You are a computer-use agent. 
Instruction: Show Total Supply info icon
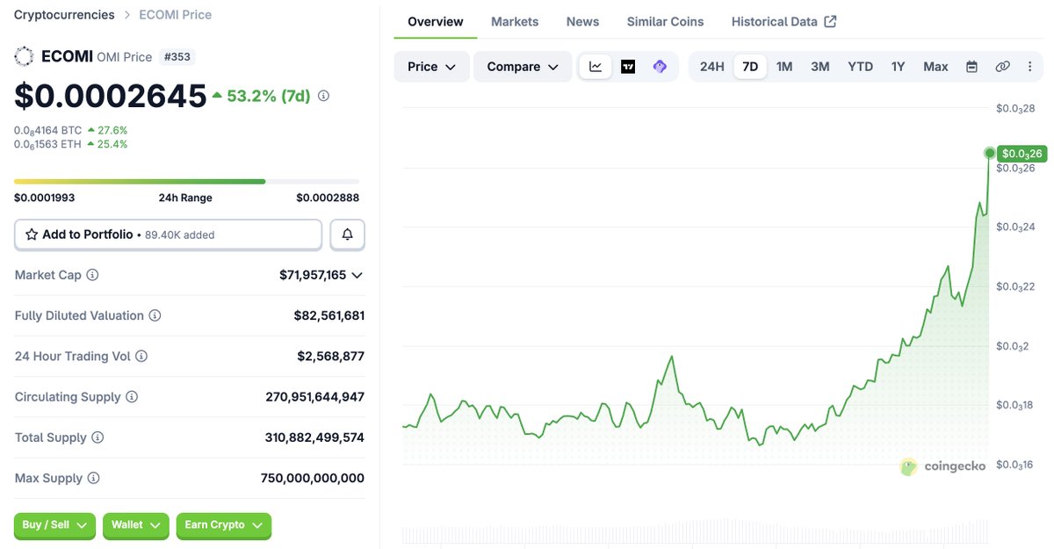tap(97, 437)
